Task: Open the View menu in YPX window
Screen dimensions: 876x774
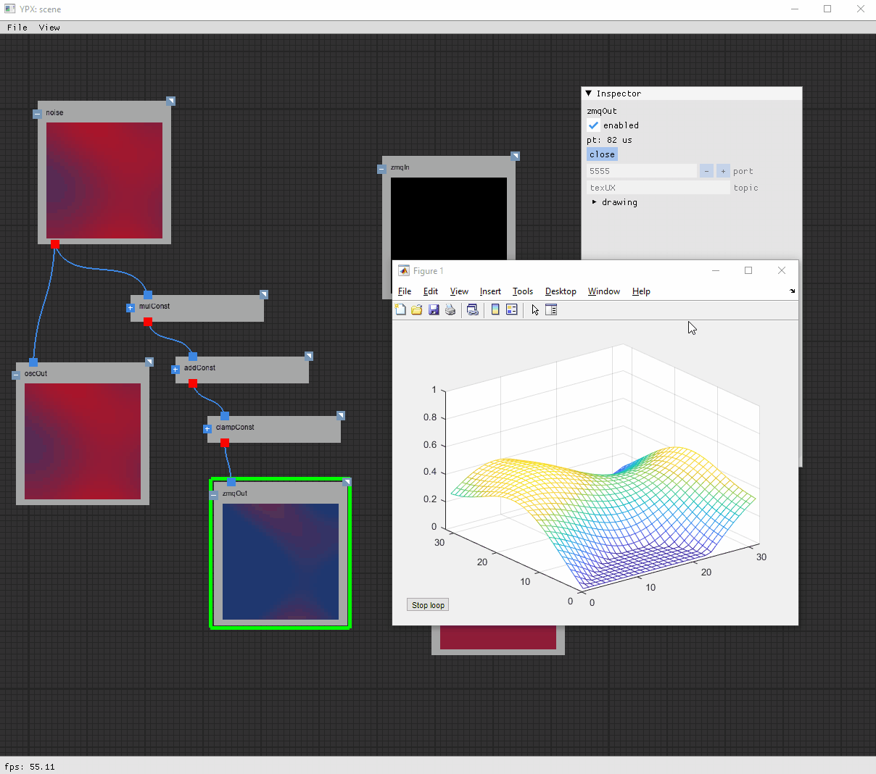Action: click(x=49, y=28)
